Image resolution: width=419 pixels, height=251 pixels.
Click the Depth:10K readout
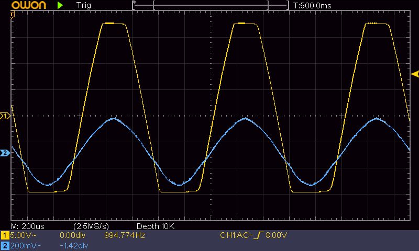pyautogui.click(x=156, y=226)
